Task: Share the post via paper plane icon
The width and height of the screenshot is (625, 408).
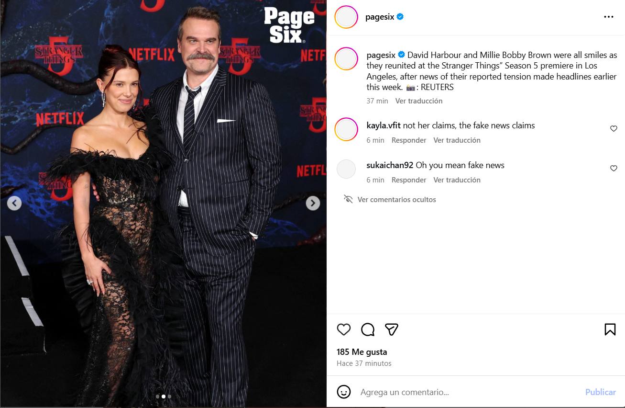Action: 392,329
